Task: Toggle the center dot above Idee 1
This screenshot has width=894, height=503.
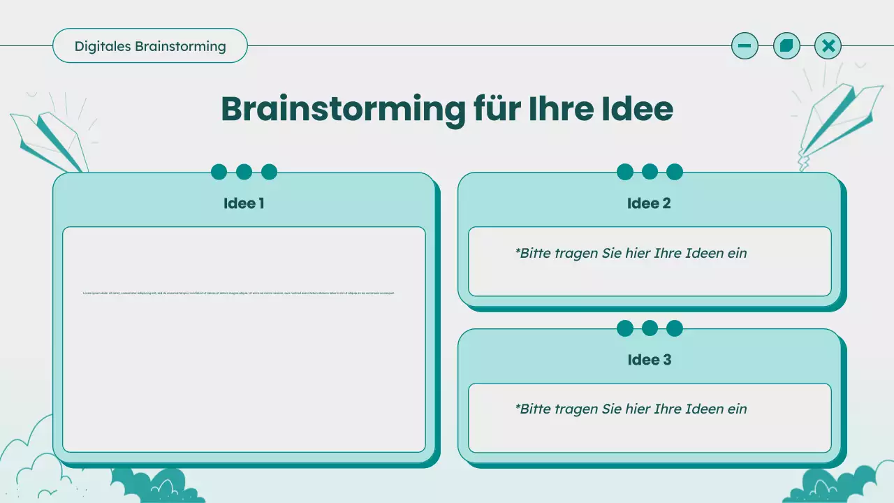Action: click(x=244, y=172)
